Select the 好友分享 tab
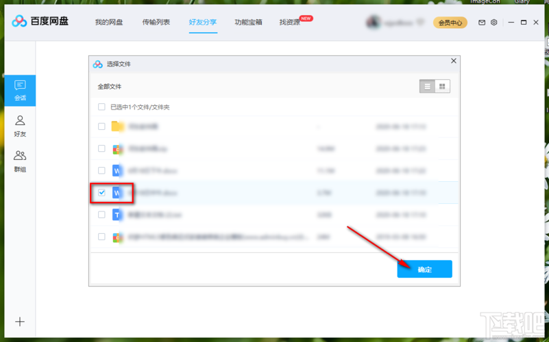This screenshot has width=549, height=342. click(203, 23)
